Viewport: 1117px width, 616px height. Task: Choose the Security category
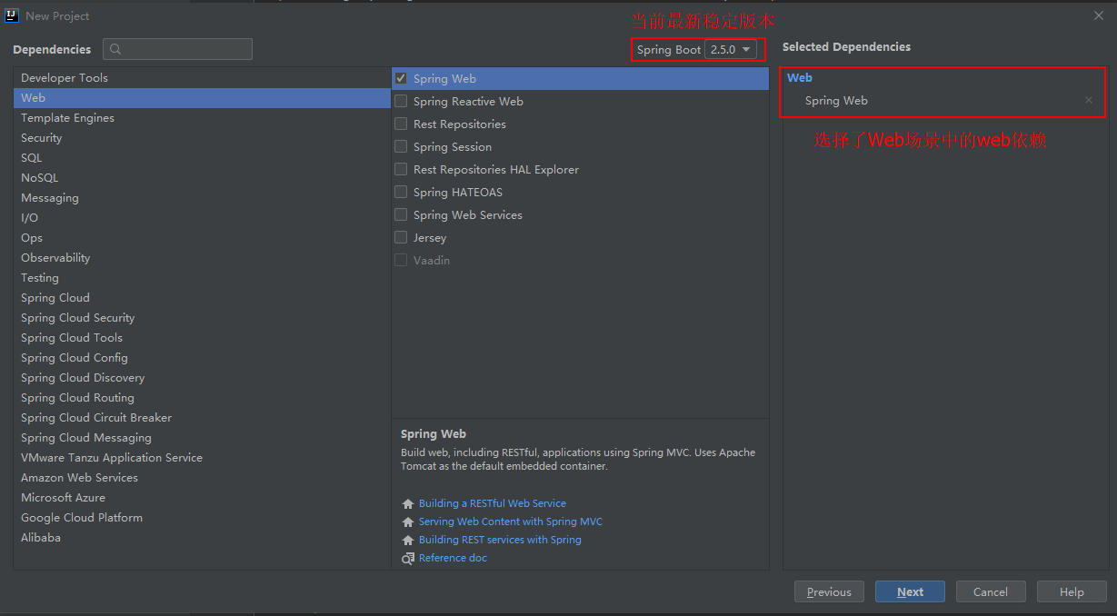(202, 138)
